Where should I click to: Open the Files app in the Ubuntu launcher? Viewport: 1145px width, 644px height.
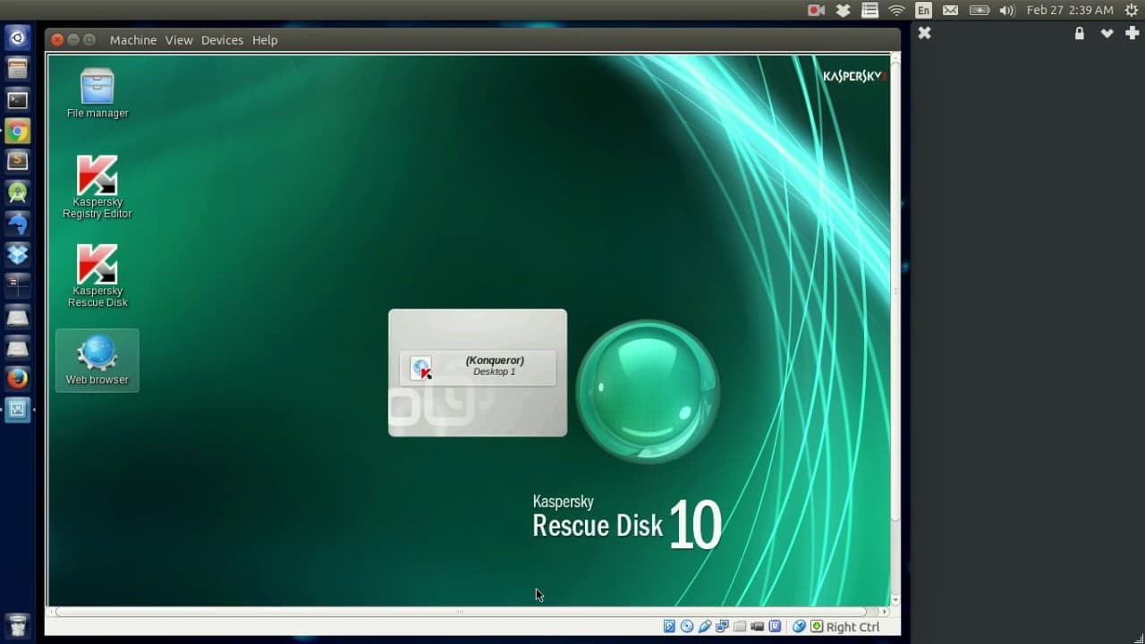[18, 69]
